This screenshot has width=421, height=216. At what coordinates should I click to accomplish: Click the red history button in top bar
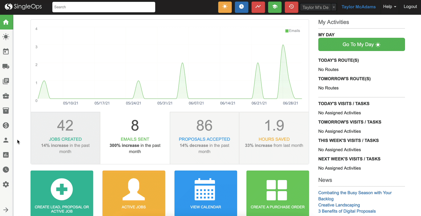coord(291,7)
